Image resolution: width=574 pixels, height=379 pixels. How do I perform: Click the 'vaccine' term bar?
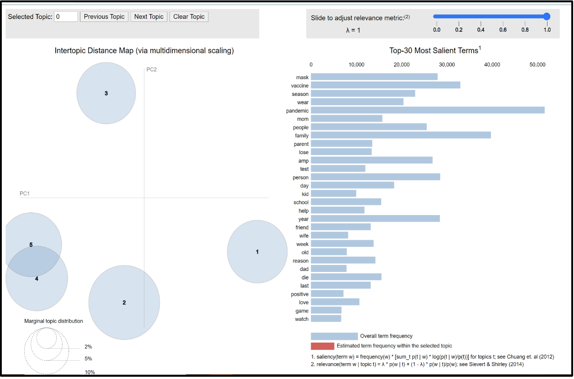tap(385, 85)
